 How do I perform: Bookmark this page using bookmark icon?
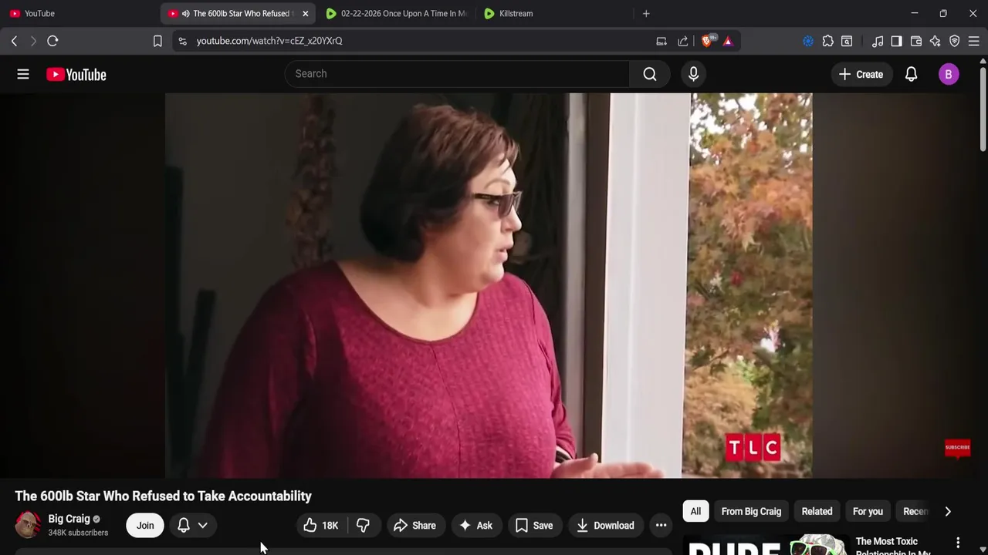point(157,41)
